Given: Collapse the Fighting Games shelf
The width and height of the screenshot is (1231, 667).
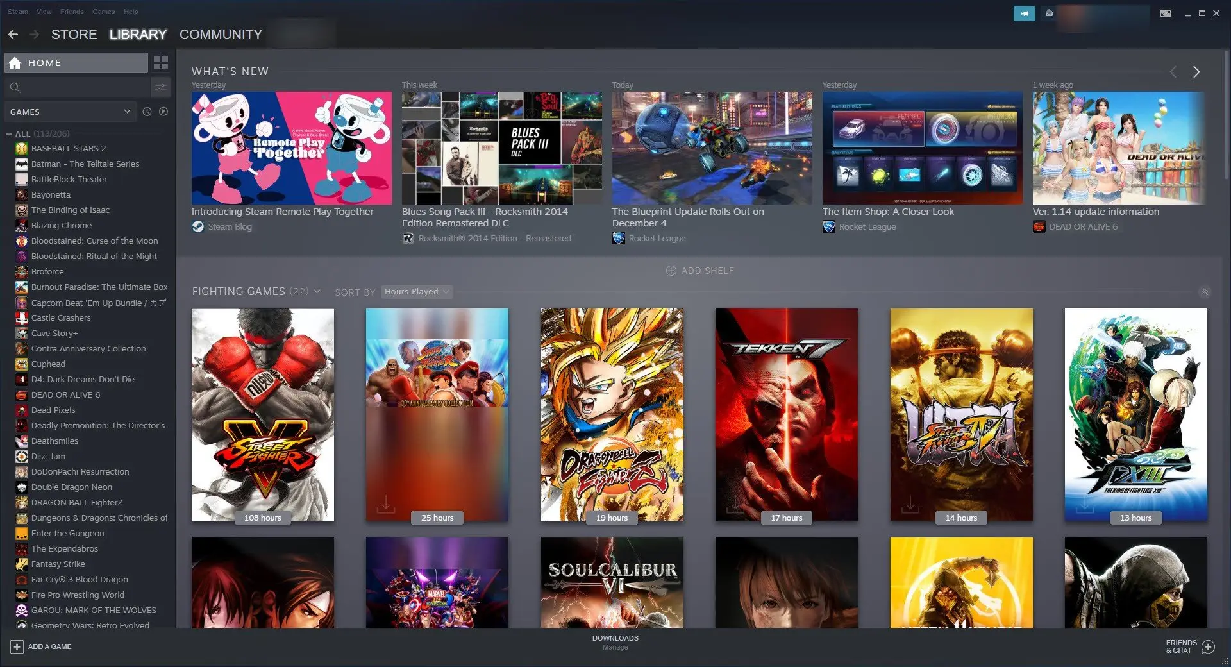Looking at the screenshot, I should 1204,292.
